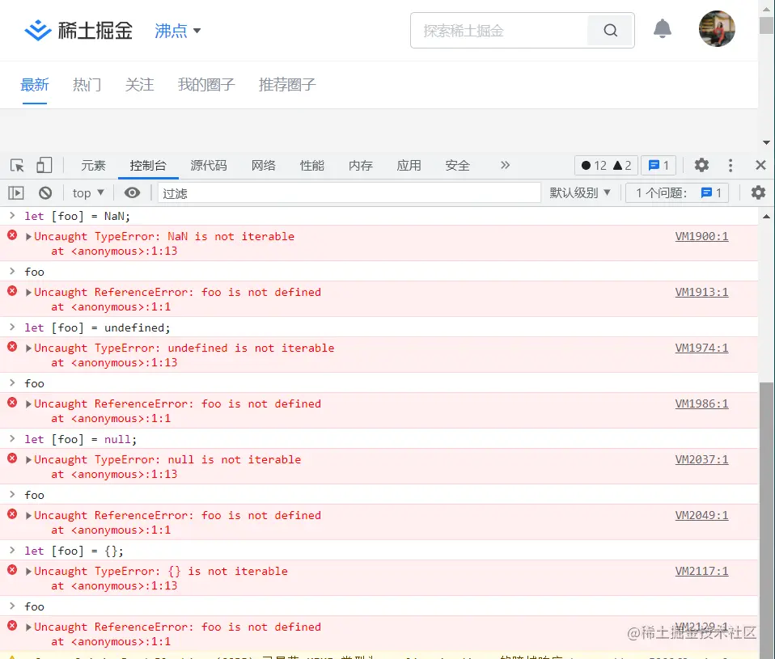The height and width of the screenshot is (659, 775).
Task: Click the 12 errors 2 warnings counter
Action: tap(607, 166)
